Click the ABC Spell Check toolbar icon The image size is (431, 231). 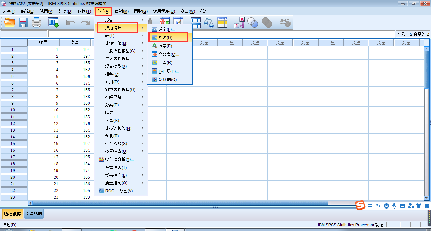285,22
